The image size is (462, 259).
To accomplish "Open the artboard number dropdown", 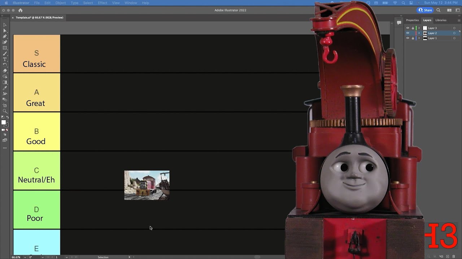I will 67,257.
